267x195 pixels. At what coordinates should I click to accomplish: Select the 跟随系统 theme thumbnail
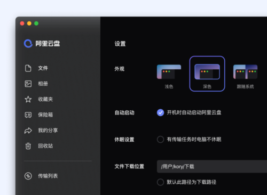coord(245,72)
